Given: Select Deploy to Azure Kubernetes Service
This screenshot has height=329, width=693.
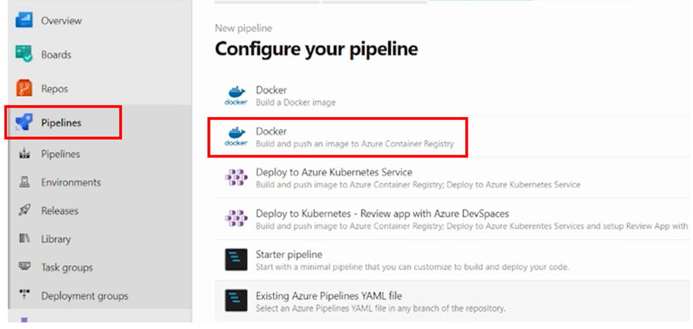Looking at the screenshot, I should click(x=454, y=178).
